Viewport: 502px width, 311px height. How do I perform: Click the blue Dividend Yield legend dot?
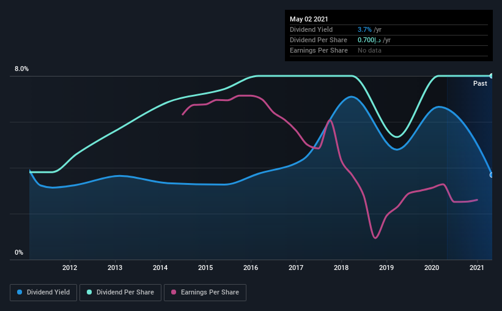pyautogui.click(x=20, y=292)
